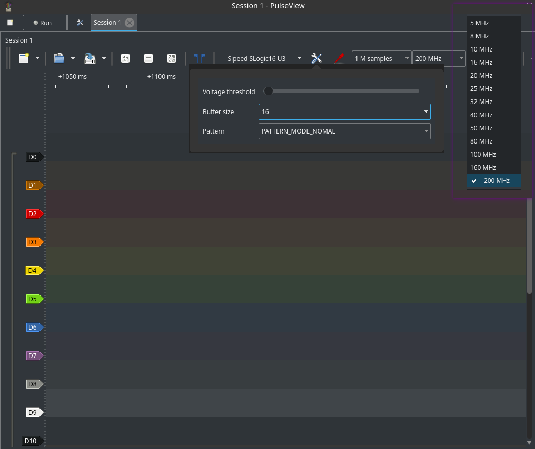Click the red probe channels icon

340,58
